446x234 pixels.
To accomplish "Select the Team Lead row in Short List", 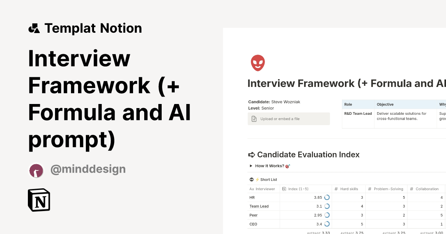I will 259,206.
